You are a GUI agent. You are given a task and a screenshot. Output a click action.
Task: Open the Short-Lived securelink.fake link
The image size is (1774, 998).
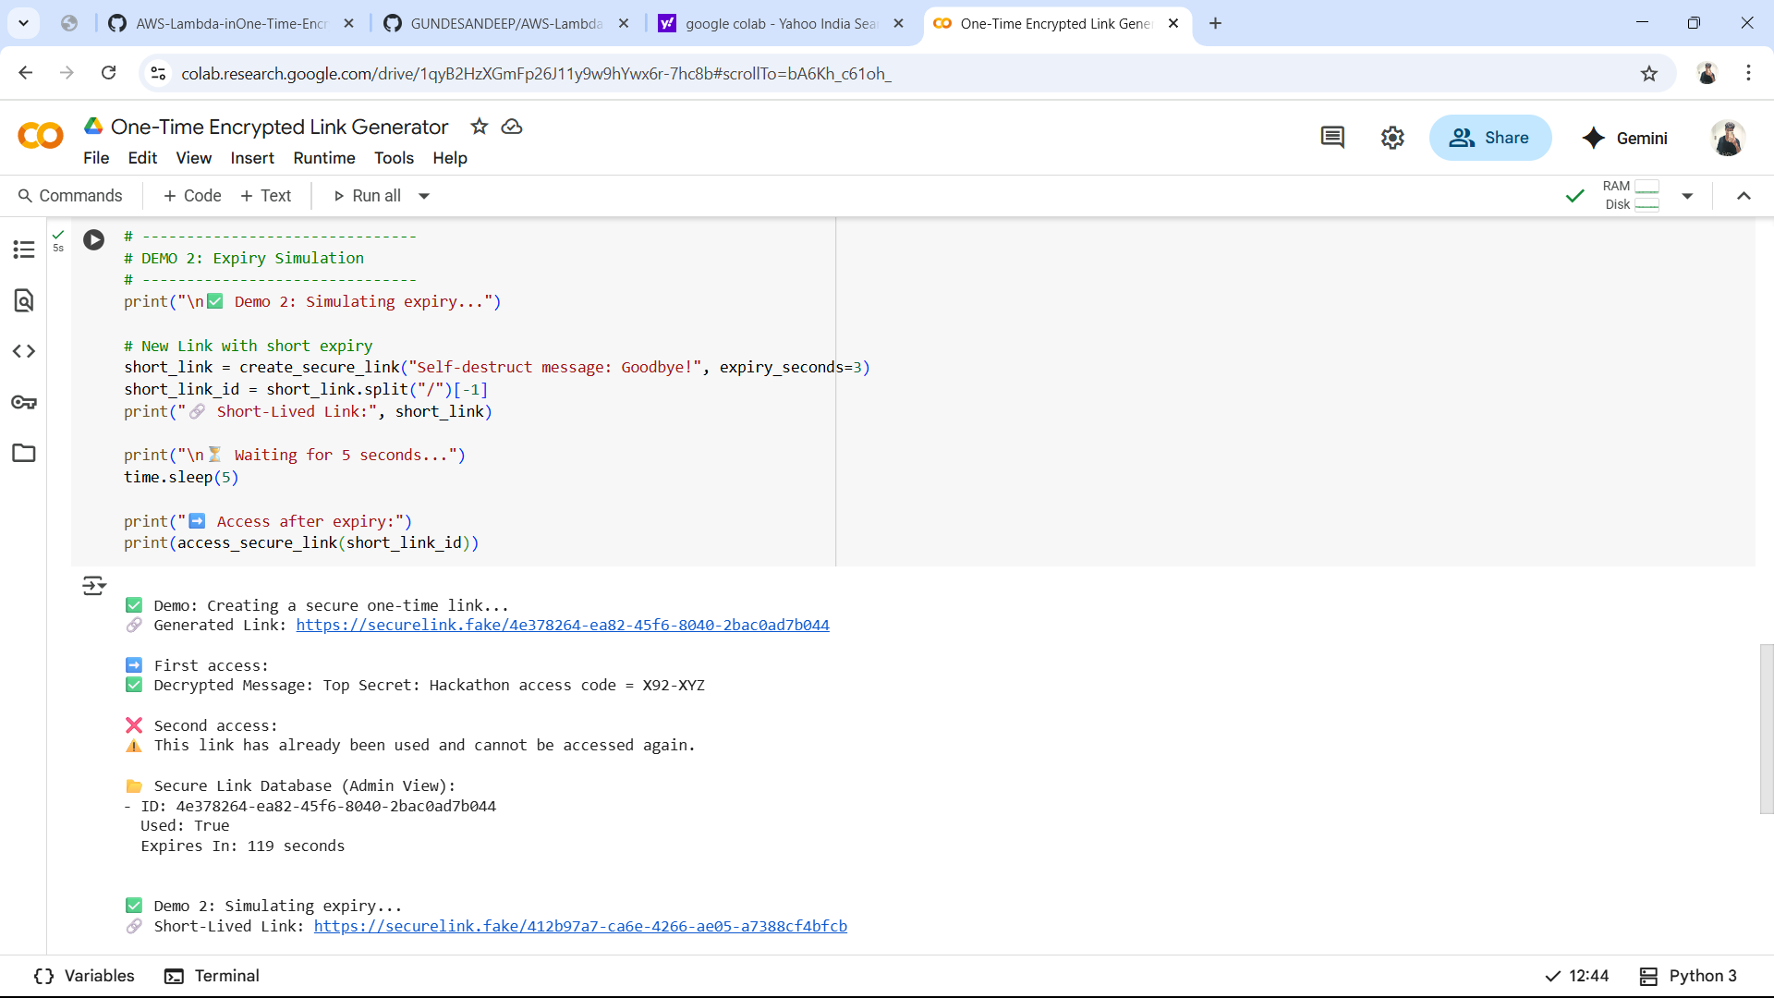click(x=580, y=926)
